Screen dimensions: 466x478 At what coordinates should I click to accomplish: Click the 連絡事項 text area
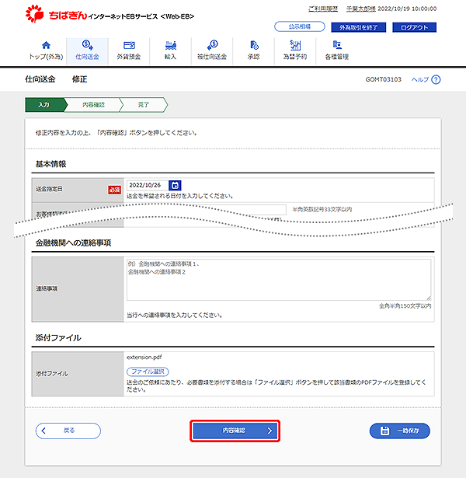279,280
